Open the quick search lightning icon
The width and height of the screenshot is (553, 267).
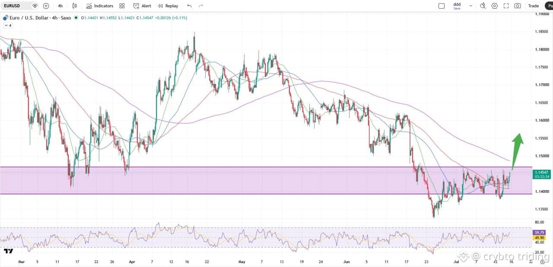pos(483,6)
